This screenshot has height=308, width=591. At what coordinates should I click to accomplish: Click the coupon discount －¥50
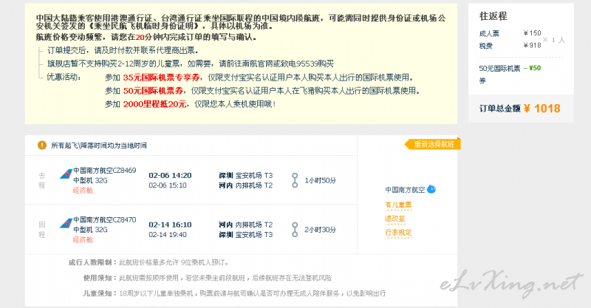click(532, 68)
